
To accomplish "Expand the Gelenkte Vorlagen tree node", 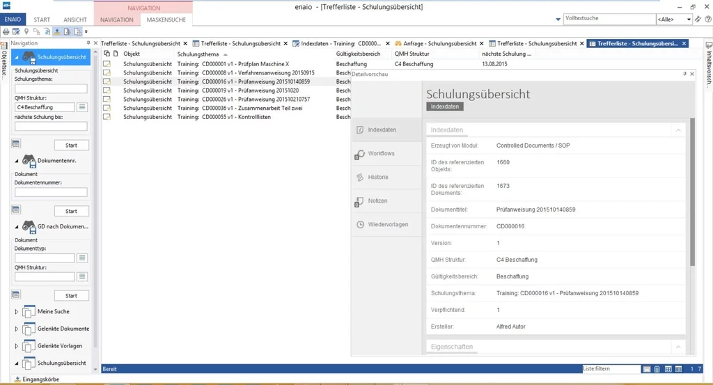I will click(17, 346).
